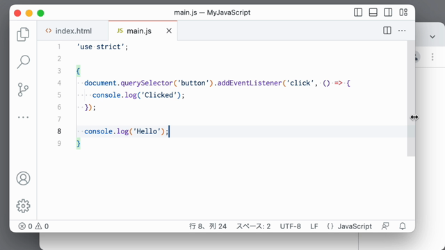The image size is (445, 250).
Task: Open the browser window's three-dot menu
Action: click(x=432, y=57)
